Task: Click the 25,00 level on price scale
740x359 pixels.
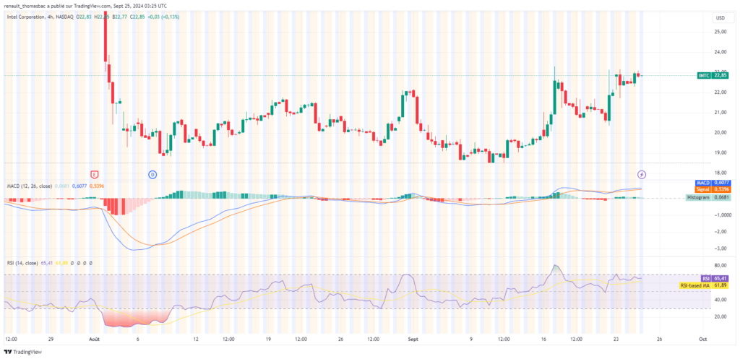Action: [720, 32]
